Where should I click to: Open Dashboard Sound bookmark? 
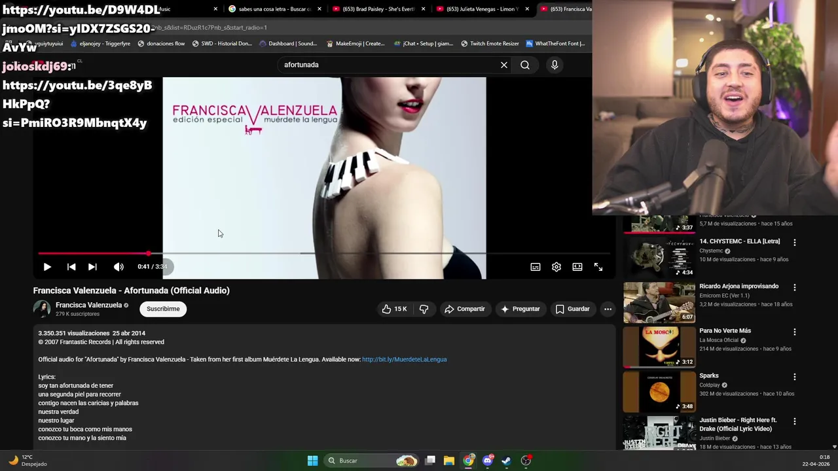(288, 44)
